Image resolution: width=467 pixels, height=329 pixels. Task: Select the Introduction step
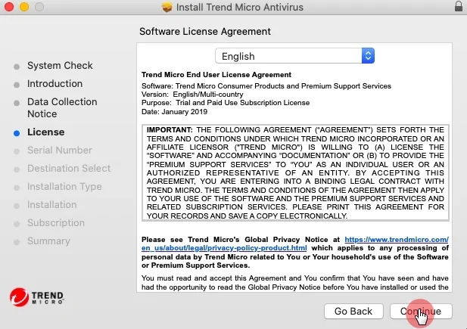pyautogui.click(x=54, y=84)
